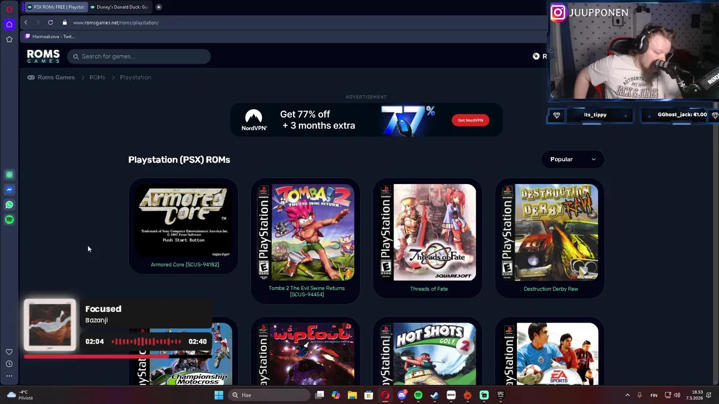
Task: Click ROMs breadcrumb link
Action: click(97, 77)
